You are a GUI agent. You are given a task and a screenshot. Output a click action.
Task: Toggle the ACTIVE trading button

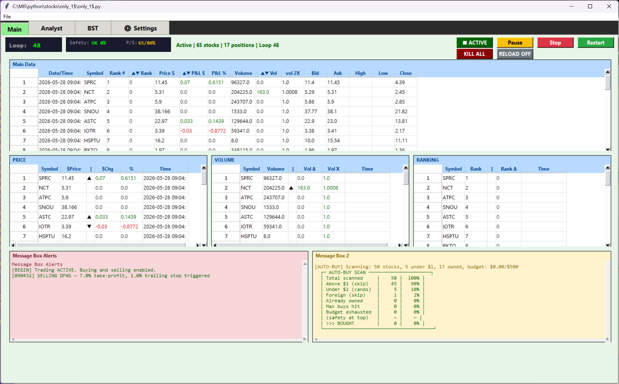[474, 43]
